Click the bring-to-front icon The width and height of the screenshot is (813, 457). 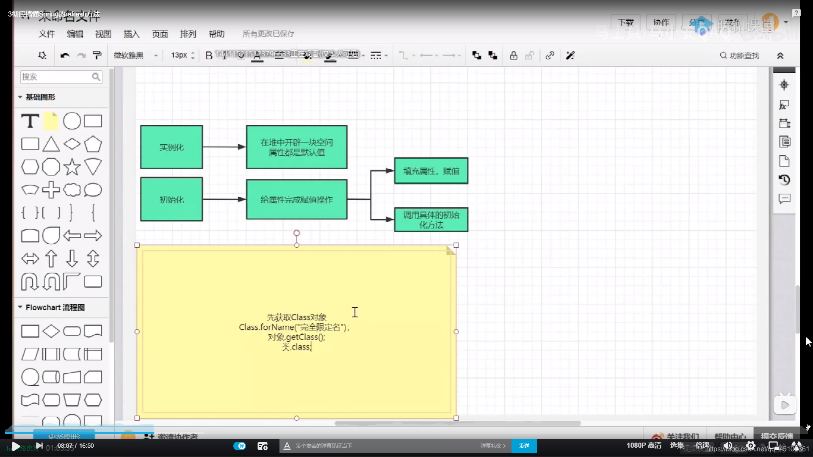(476, 55)
